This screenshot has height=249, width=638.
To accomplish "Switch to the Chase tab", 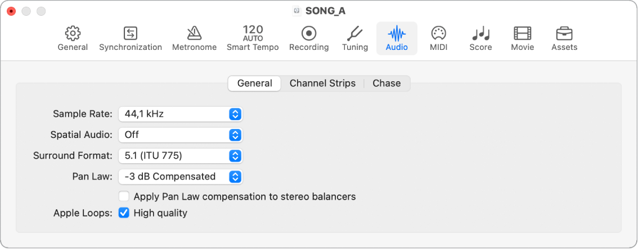I will [x=387, y=83].
